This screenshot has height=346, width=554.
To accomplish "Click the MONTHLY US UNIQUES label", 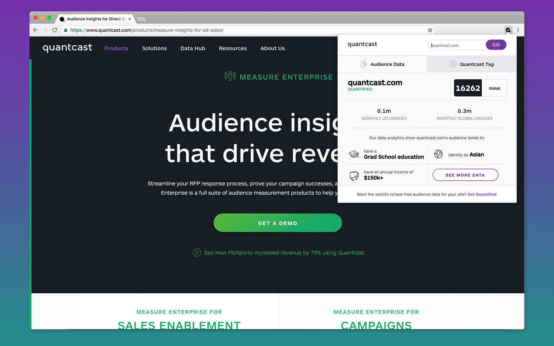I will tap(384, 119).
